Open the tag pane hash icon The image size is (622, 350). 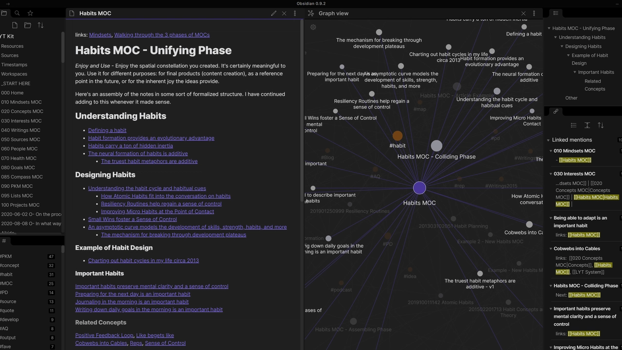click(4, 241)
